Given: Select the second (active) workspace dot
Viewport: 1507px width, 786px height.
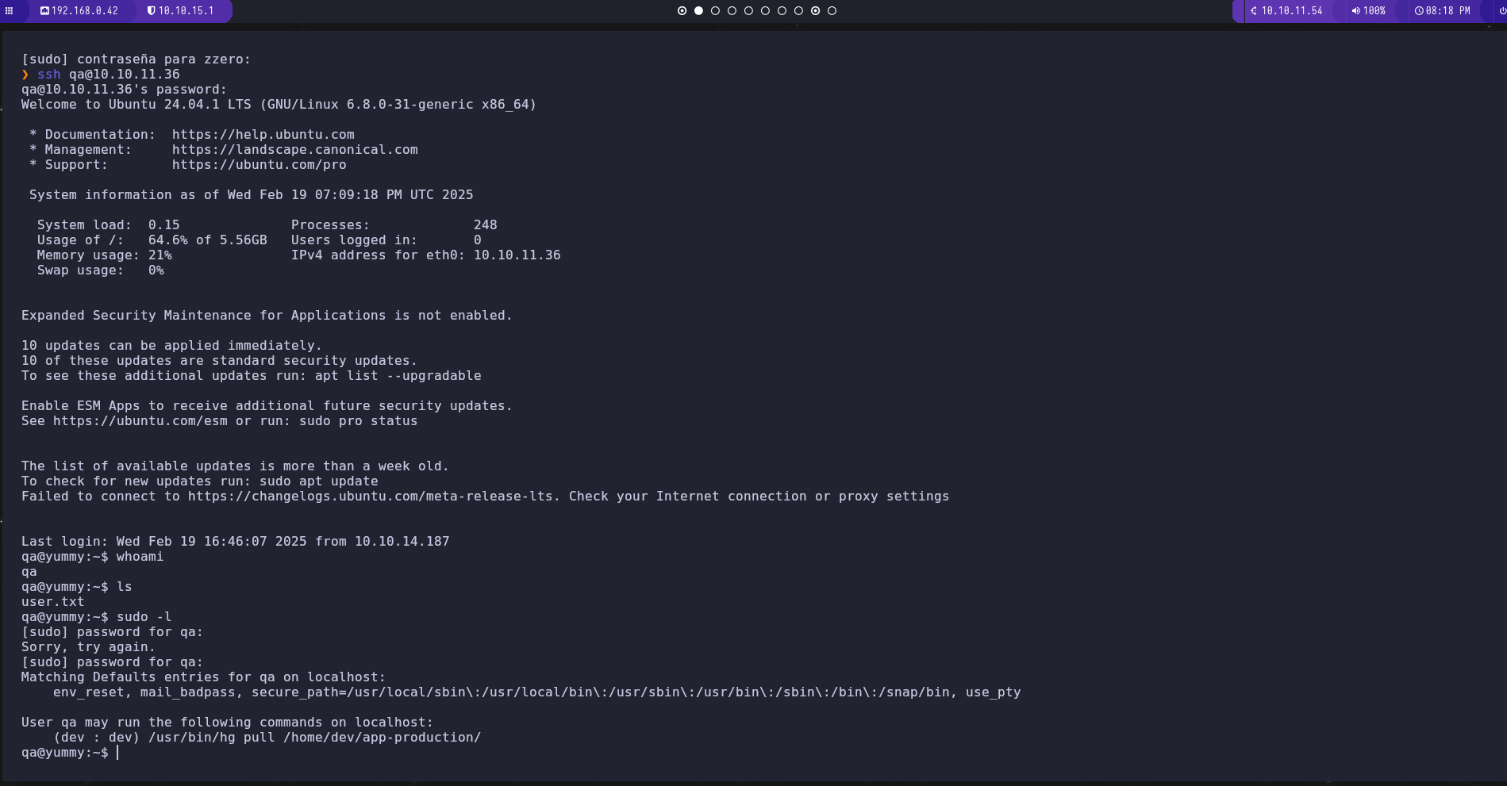Looking at the screenshot, I should [x=698, y=11].
